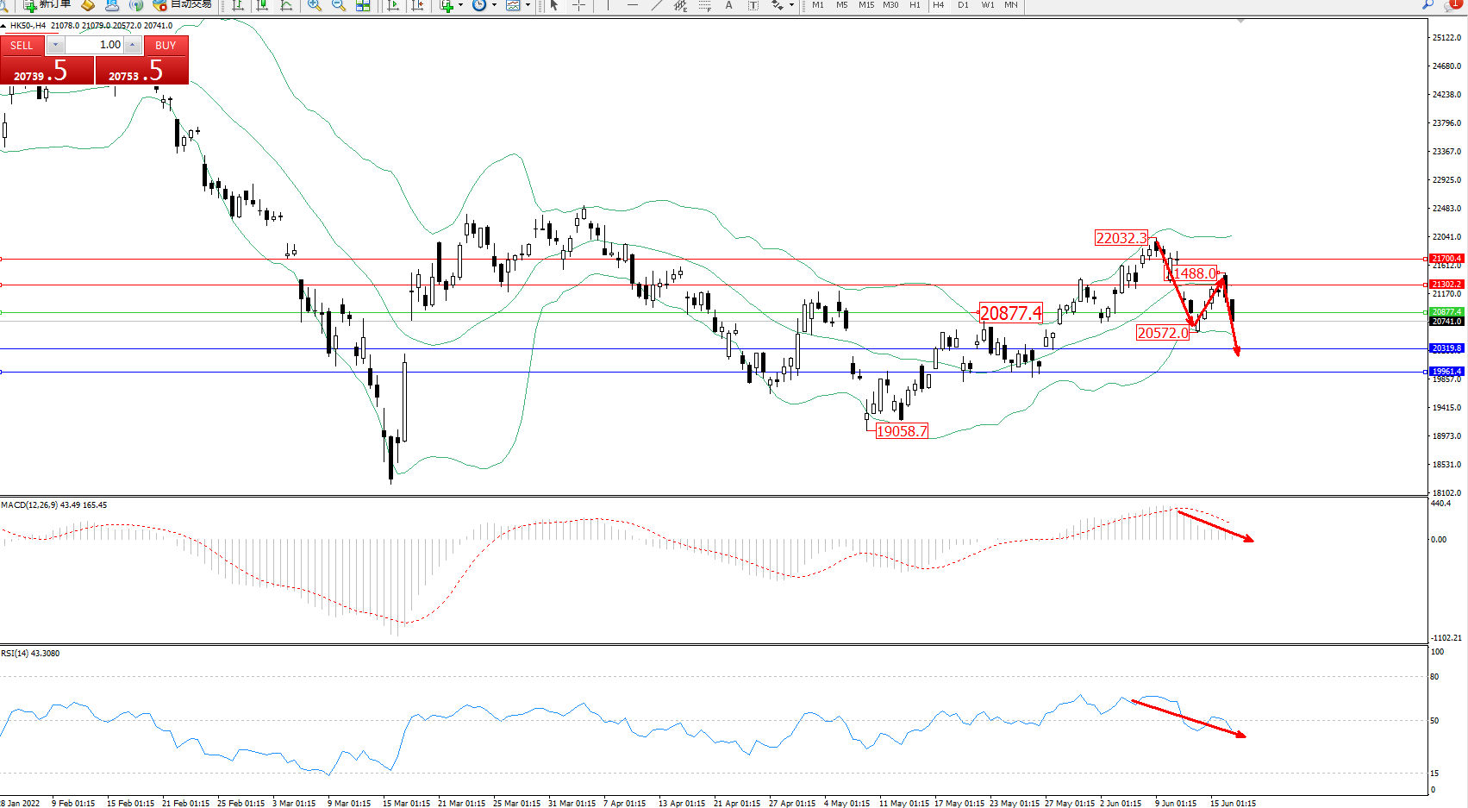Toggle bar chart display mode
Screen dimensions: 1468x808
(x=238, y=5)
